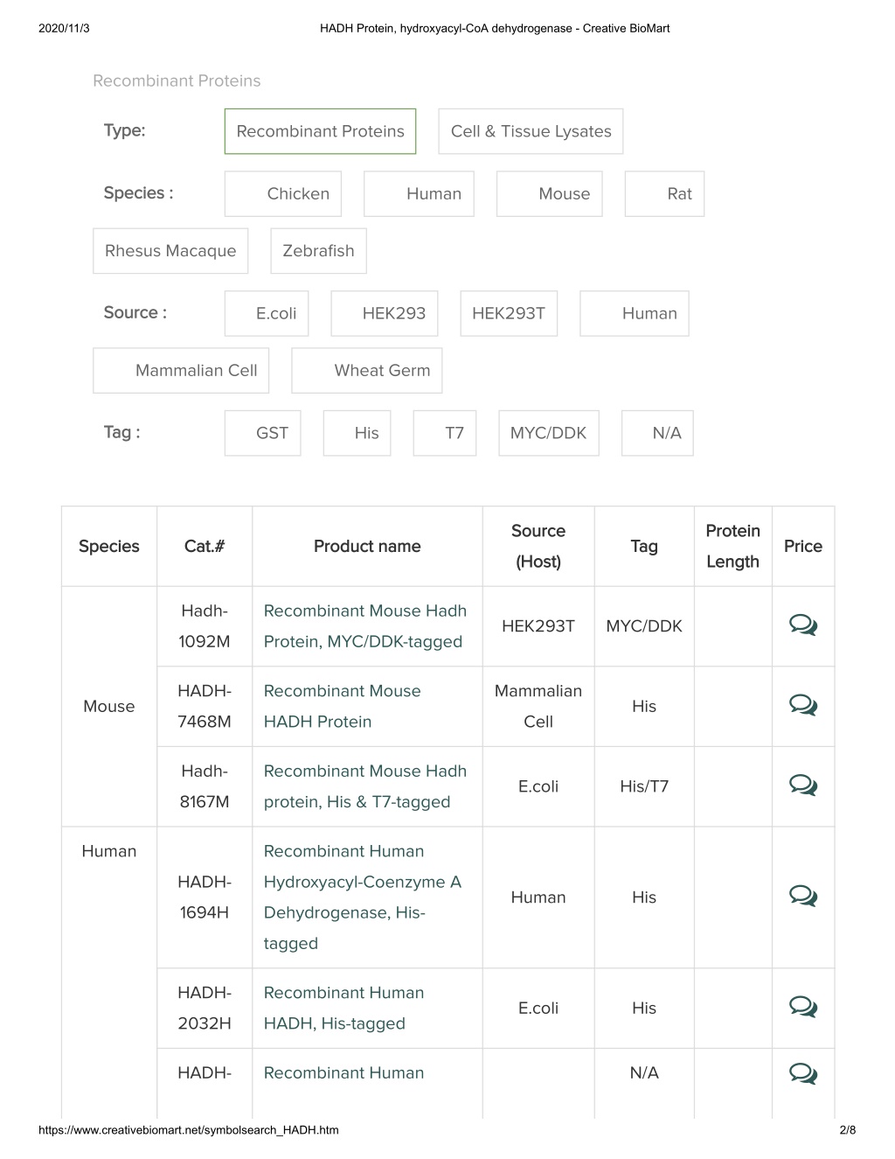Filter by MYC/DDK tag

pyautogui.click(x=549, y=433)
